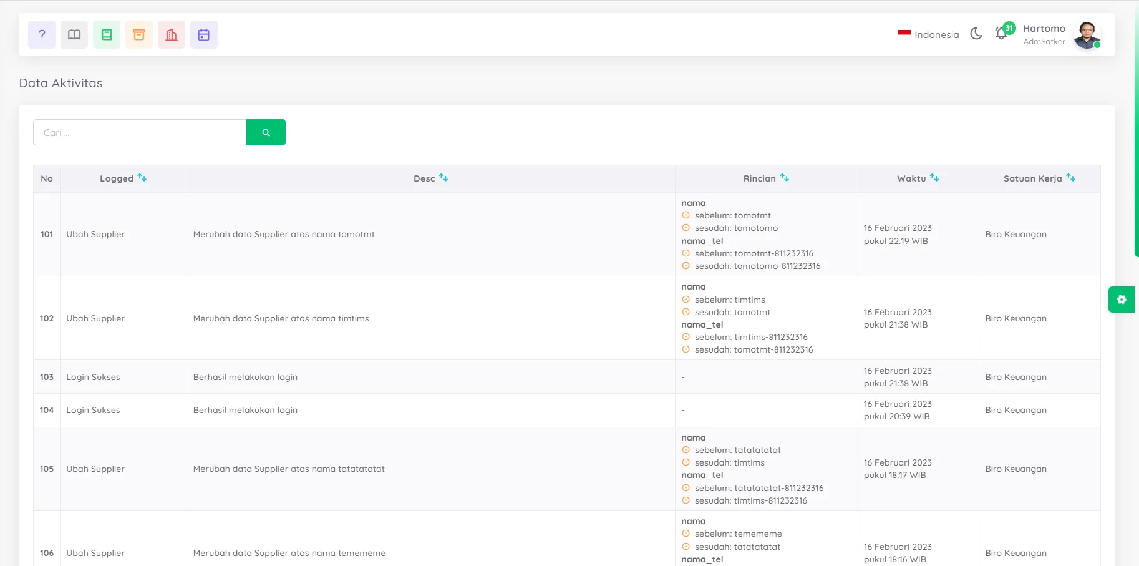Open Hartomo user profile avatar

(1087, 35)
